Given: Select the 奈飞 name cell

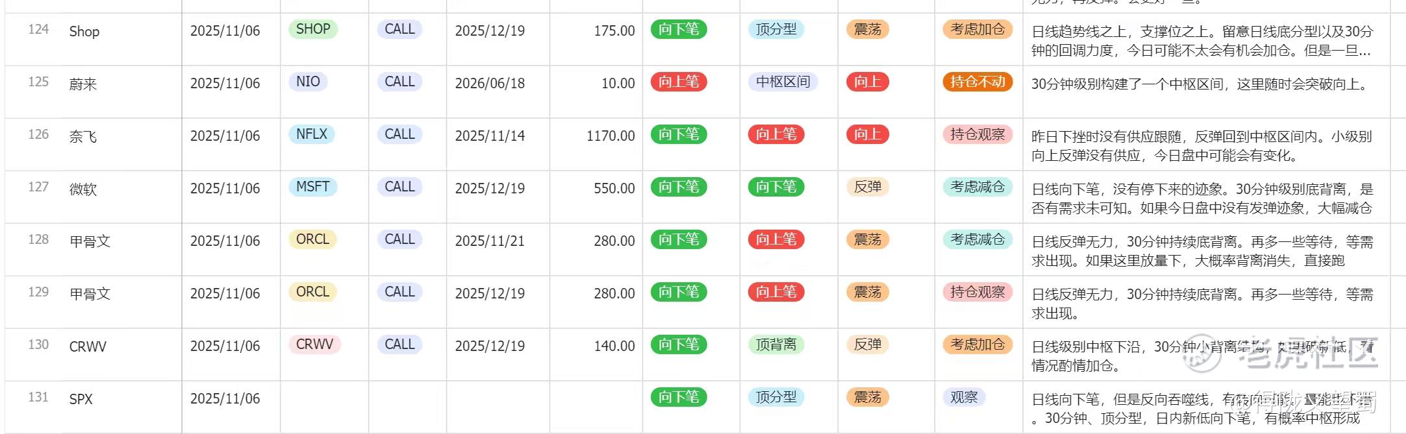Looking at the screenshot, I should (x=83, y=137).
